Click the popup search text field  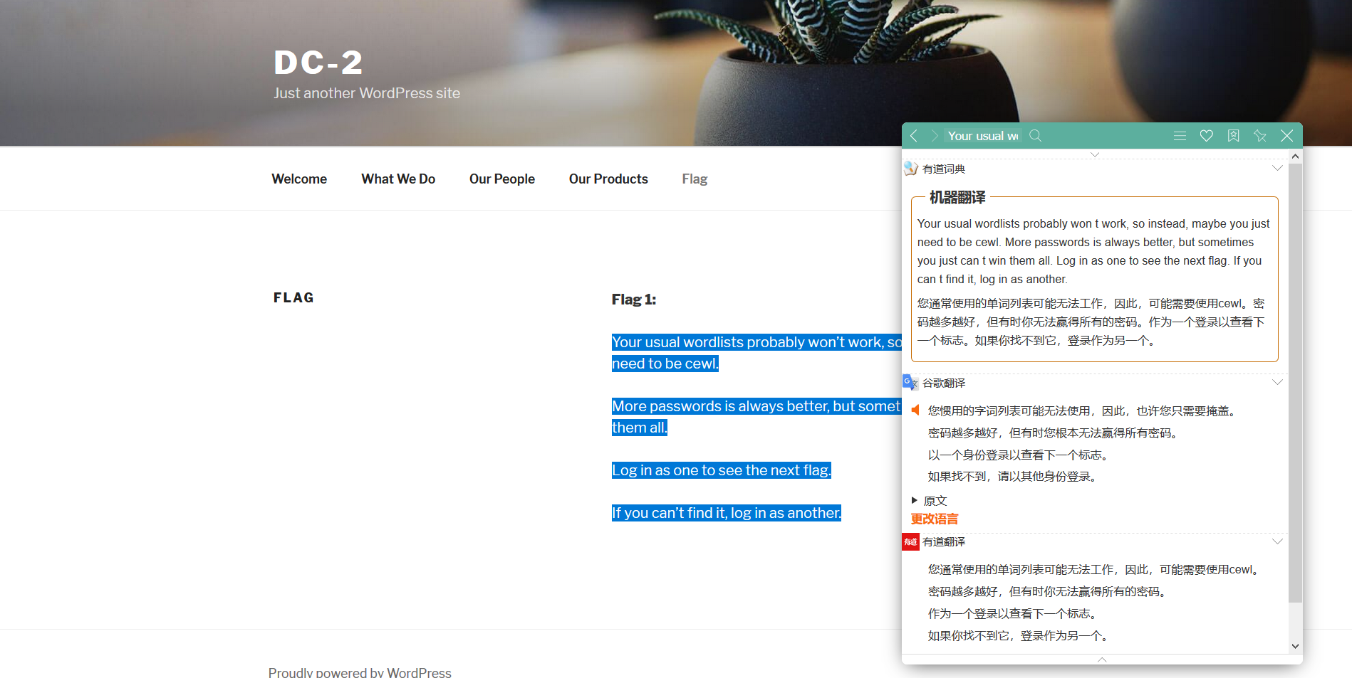[x=983, y=136]
